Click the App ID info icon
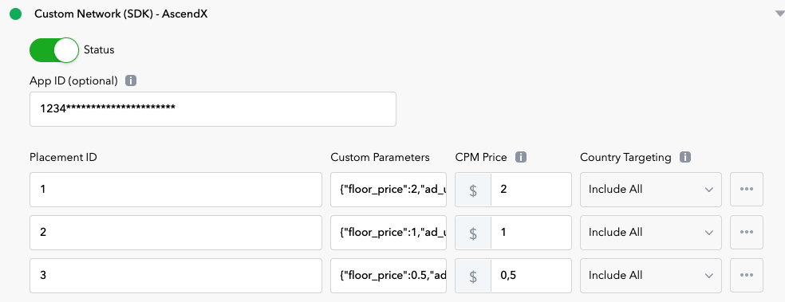 (131, 80)
